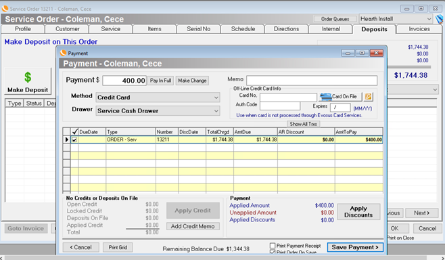Cancel the Payment dialog
Screen dimensions: 445x260
(81, 248)
